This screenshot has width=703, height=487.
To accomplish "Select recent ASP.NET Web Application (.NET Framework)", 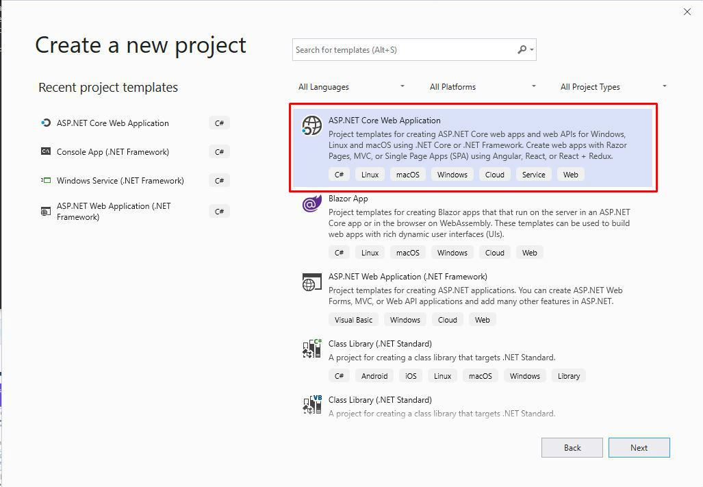I will tap(134, 211).
